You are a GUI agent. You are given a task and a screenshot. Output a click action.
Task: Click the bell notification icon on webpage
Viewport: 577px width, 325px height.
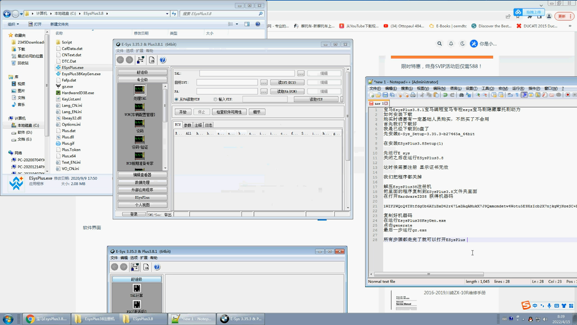(x=451, y=44)
